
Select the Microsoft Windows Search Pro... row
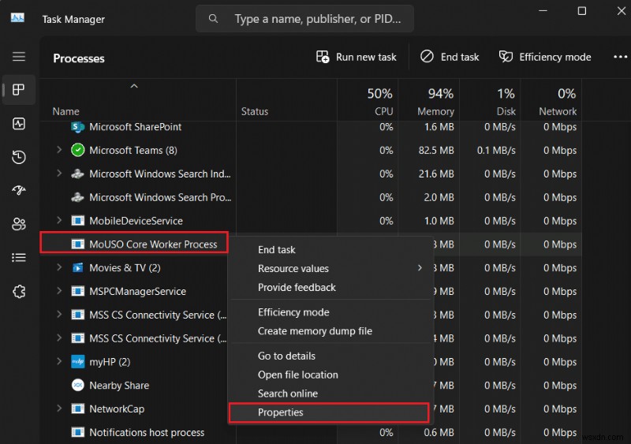pyautogui.click(x=311, y=197)
